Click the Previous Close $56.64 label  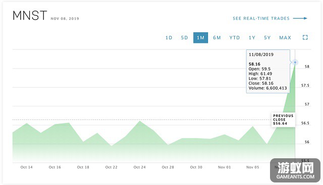pyautogui.click(x=283, y=119)
